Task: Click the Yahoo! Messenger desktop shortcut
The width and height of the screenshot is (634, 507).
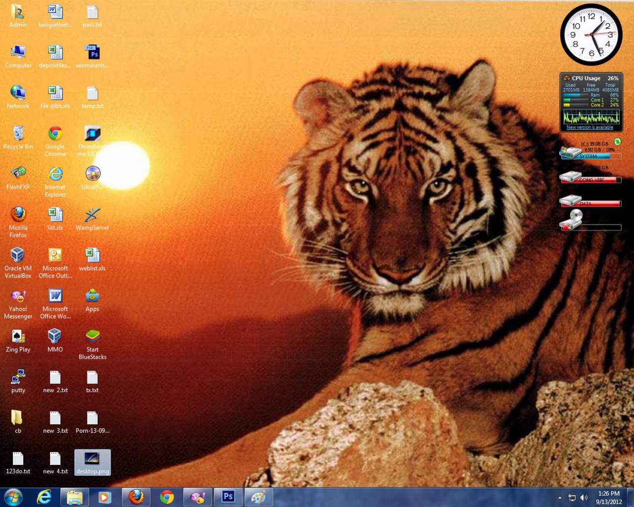Action: pyautogui.click(x=18, y=296)
